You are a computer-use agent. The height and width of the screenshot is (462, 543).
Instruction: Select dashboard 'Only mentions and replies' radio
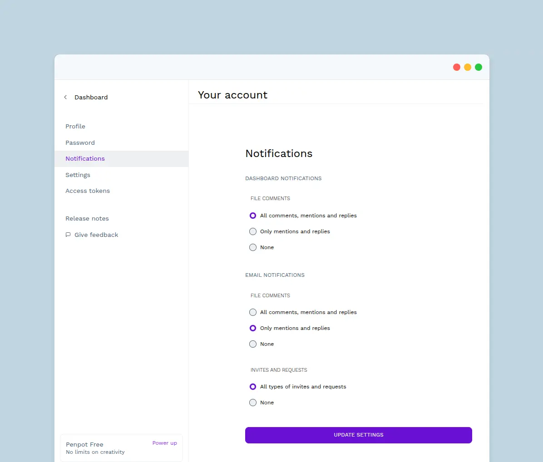click(253, 231)
